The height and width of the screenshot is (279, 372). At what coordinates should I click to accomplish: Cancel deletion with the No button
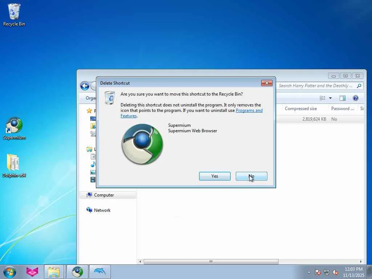(251, 176)
